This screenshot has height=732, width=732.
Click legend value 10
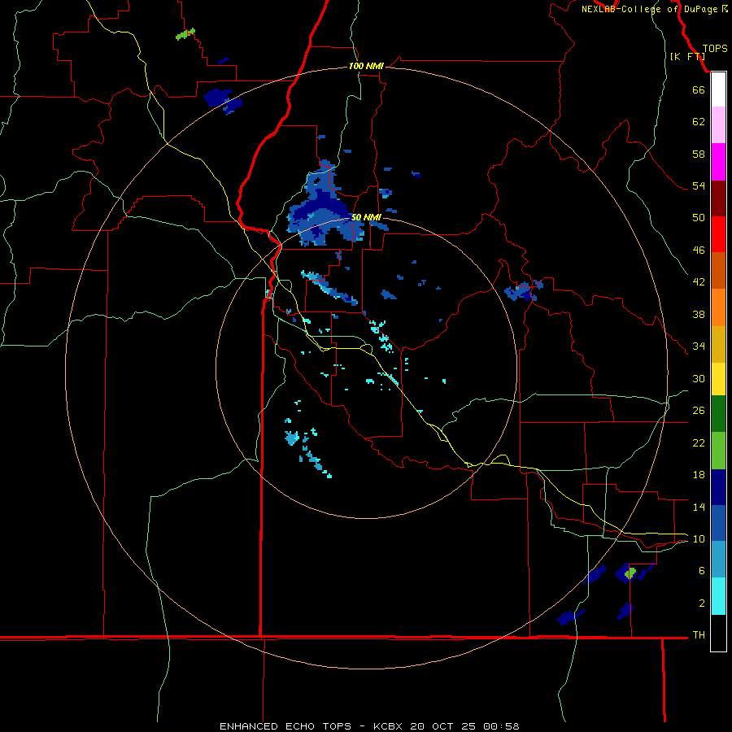coord(699,539)
